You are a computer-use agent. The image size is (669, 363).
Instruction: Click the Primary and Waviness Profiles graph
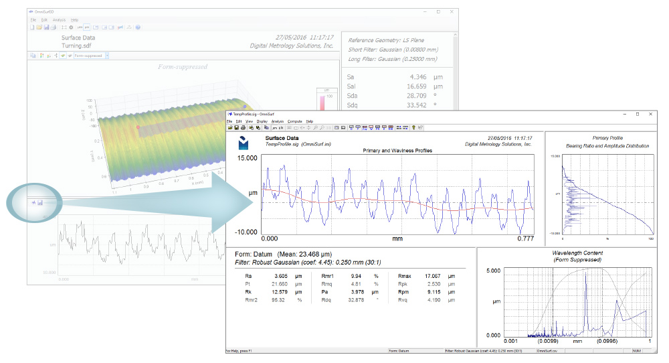(x=397, y=194)
